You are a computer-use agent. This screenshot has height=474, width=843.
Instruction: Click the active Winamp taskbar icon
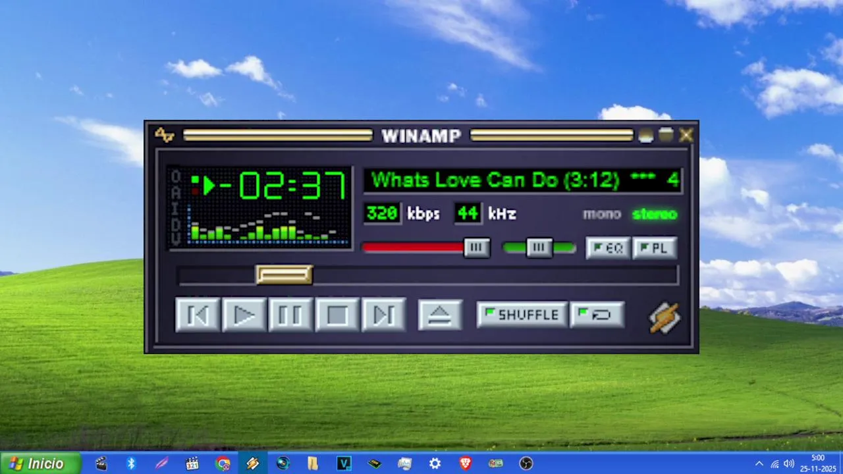253,463
